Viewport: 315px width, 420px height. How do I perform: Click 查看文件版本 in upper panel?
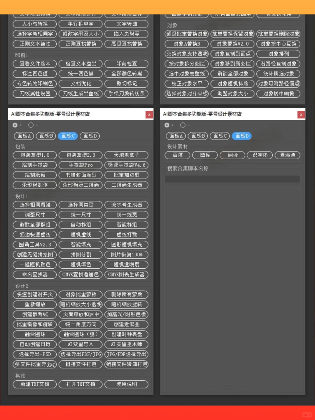pos(35,64)
